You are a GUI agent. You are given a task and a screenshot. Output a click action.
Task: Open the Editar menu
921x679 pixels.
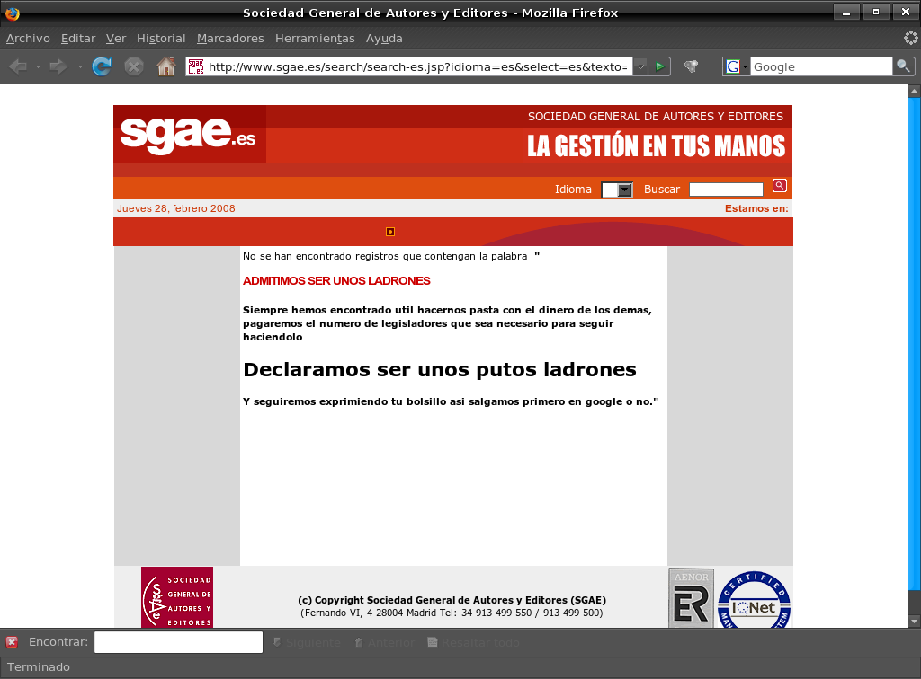click(78, 38)
